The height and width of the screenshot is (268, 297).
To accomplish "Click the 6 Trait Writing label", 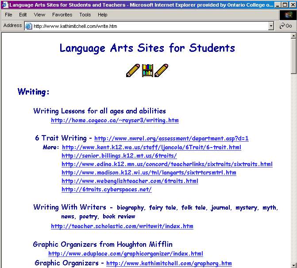I will (61, 138).
